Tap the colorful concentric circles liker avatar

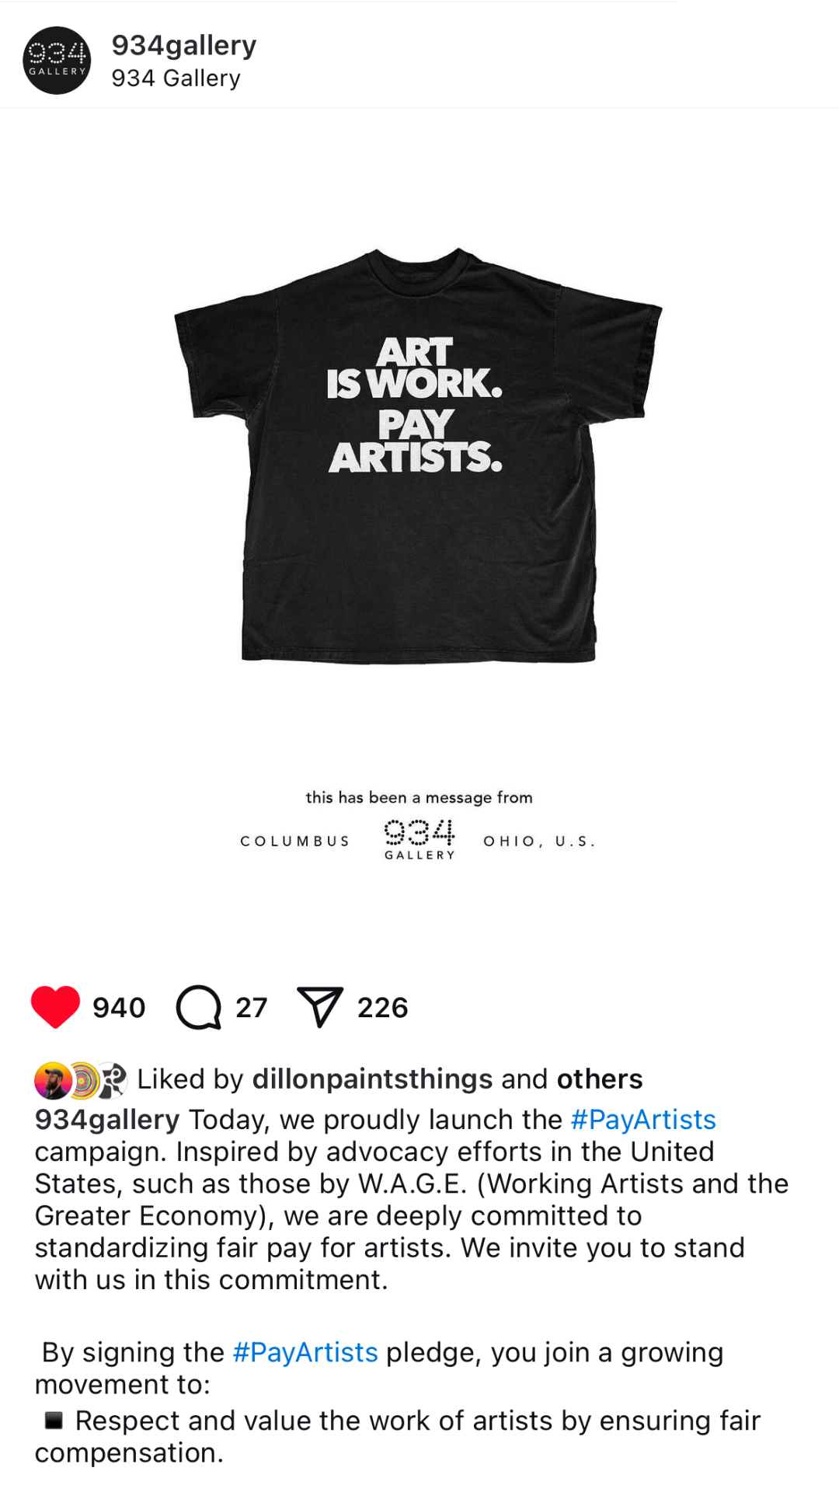[x=83, y=1080]
